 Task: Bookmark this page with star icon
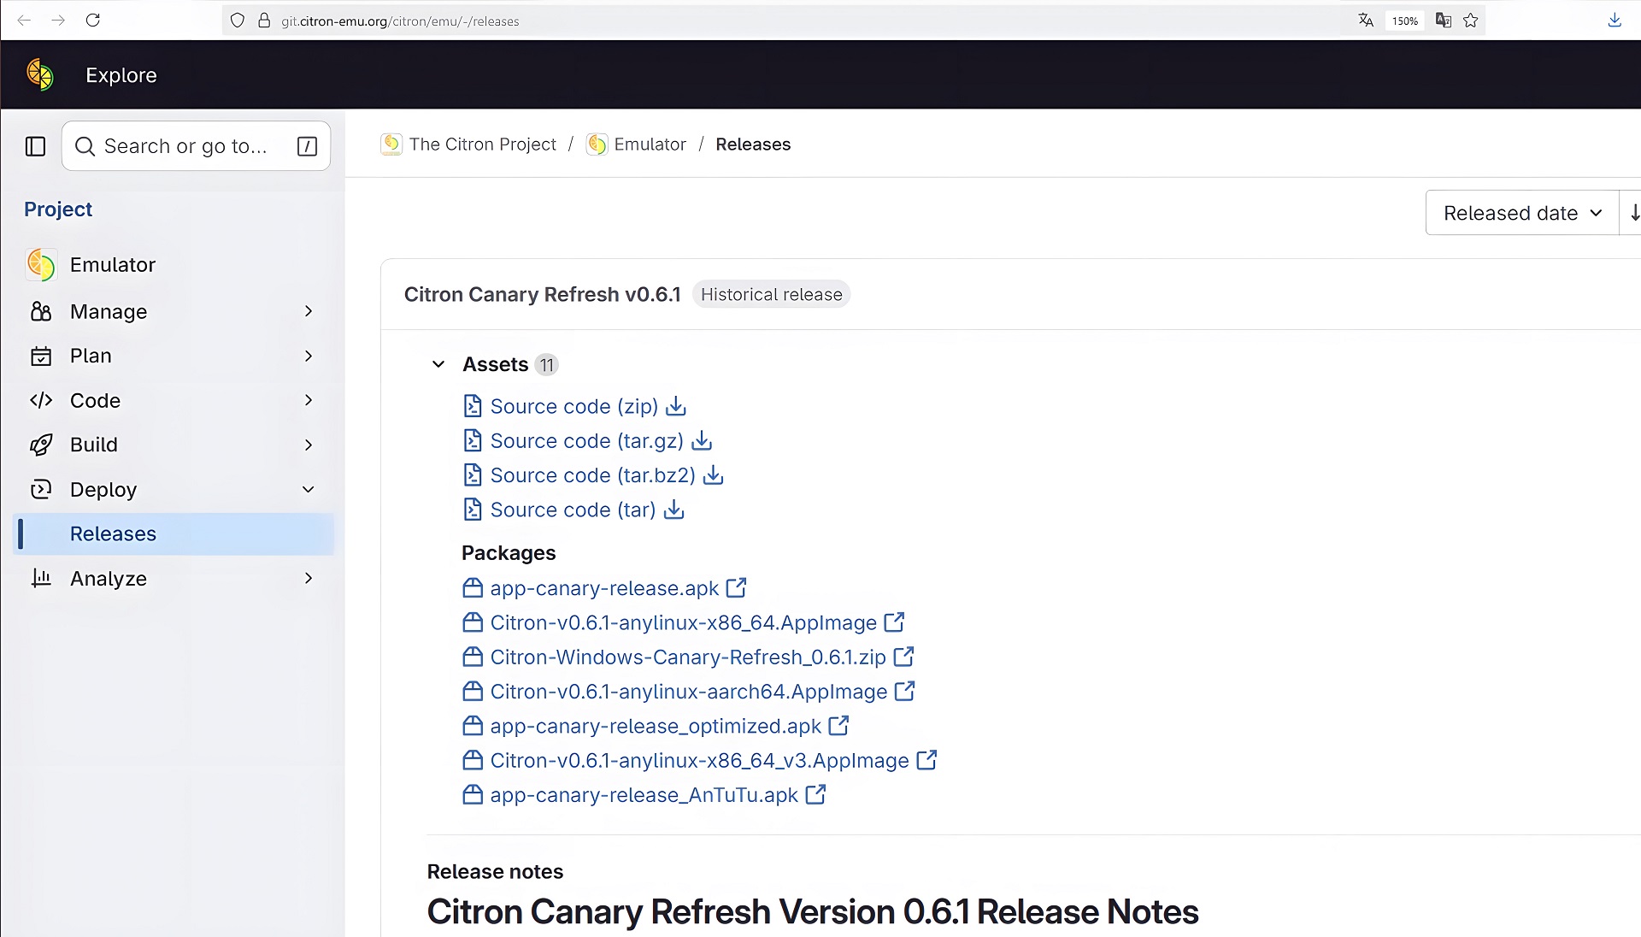(x=1471, y=21)
